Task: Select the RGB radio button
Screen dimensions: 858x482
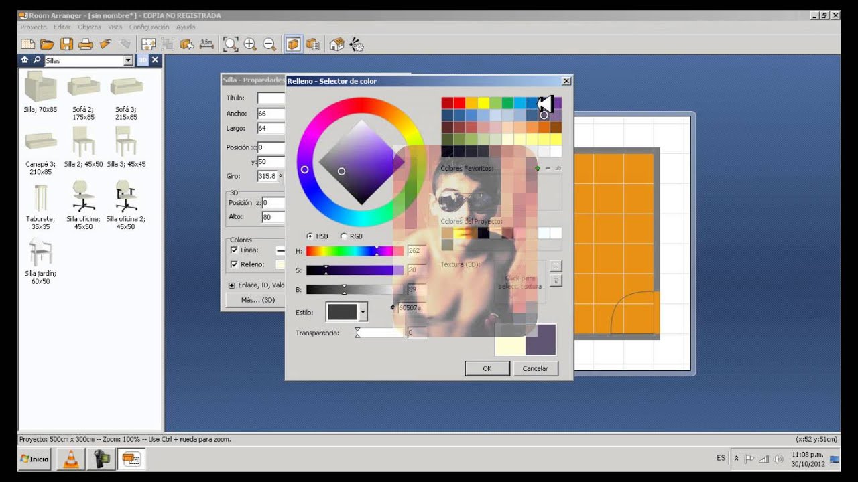Action: tap(344, 236)
